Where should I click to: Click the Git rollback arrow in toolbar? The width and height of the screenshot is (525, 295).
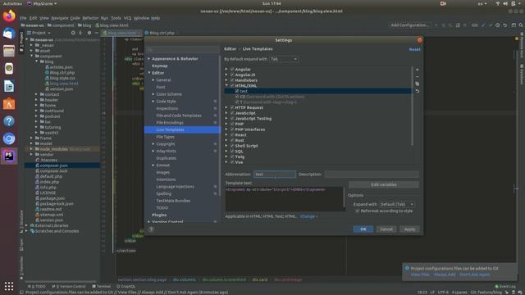pos(505,25)
